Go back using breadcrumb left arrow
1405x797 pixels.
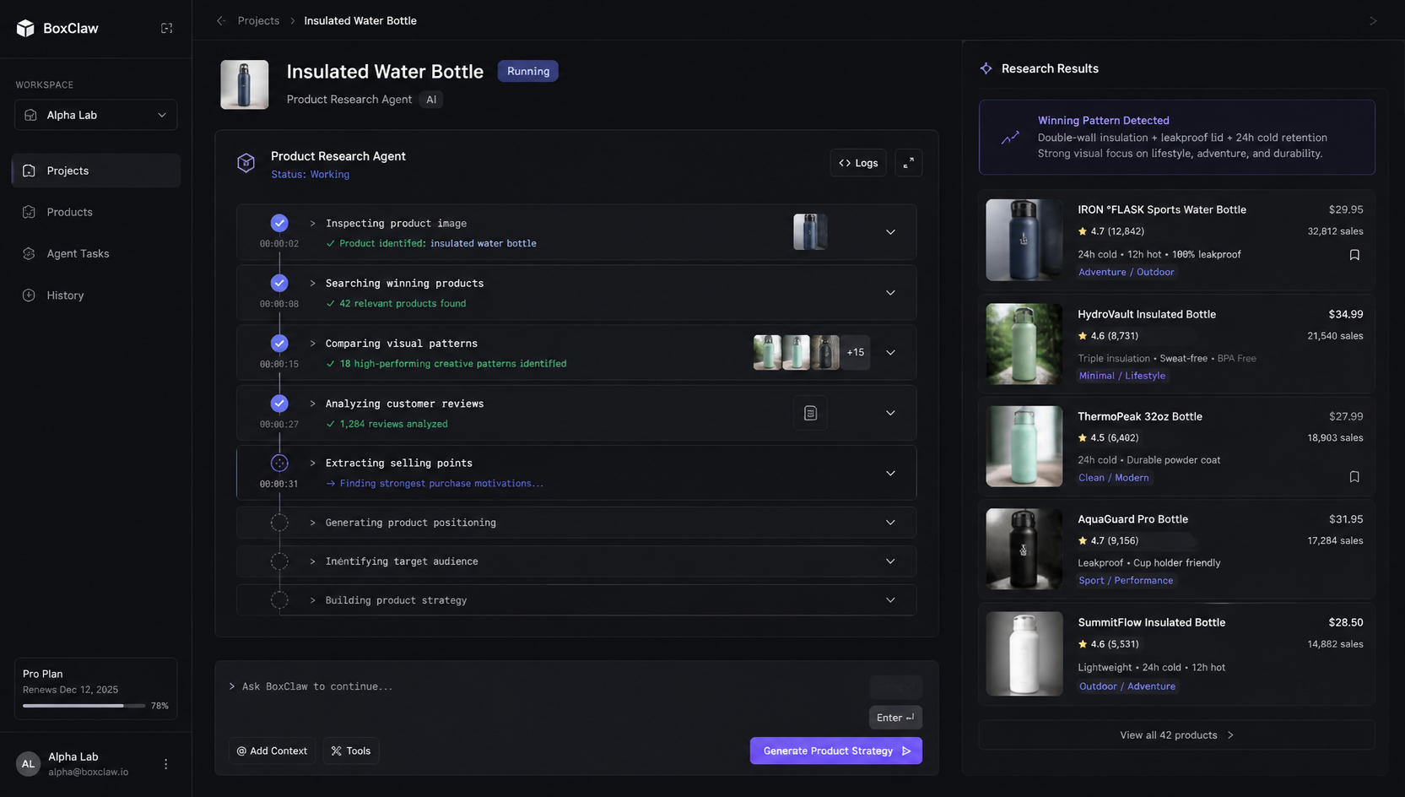221,20
